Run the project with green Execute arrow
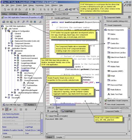Screen dimensions: 132x140 click(30, 9)
